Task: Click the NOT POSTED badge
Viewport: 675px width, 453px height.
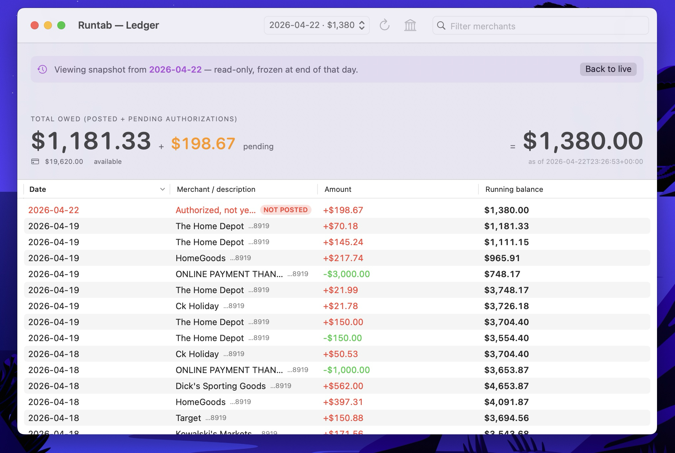Action: coord(286,210)
